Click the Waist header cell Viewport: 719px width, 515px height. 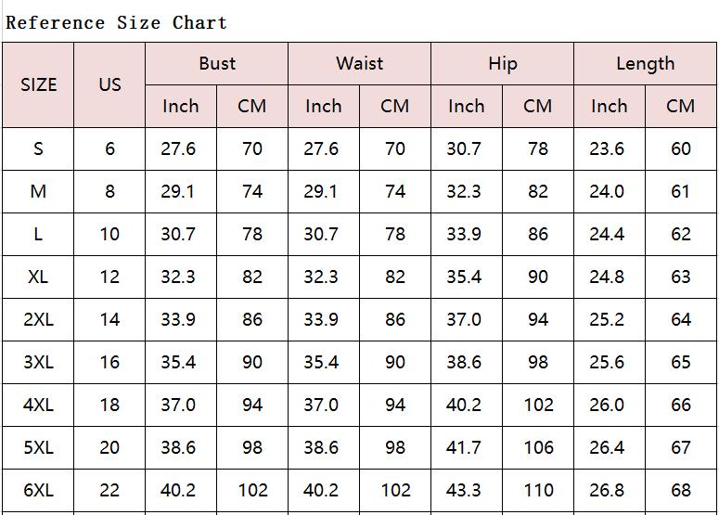pos(360,64)
